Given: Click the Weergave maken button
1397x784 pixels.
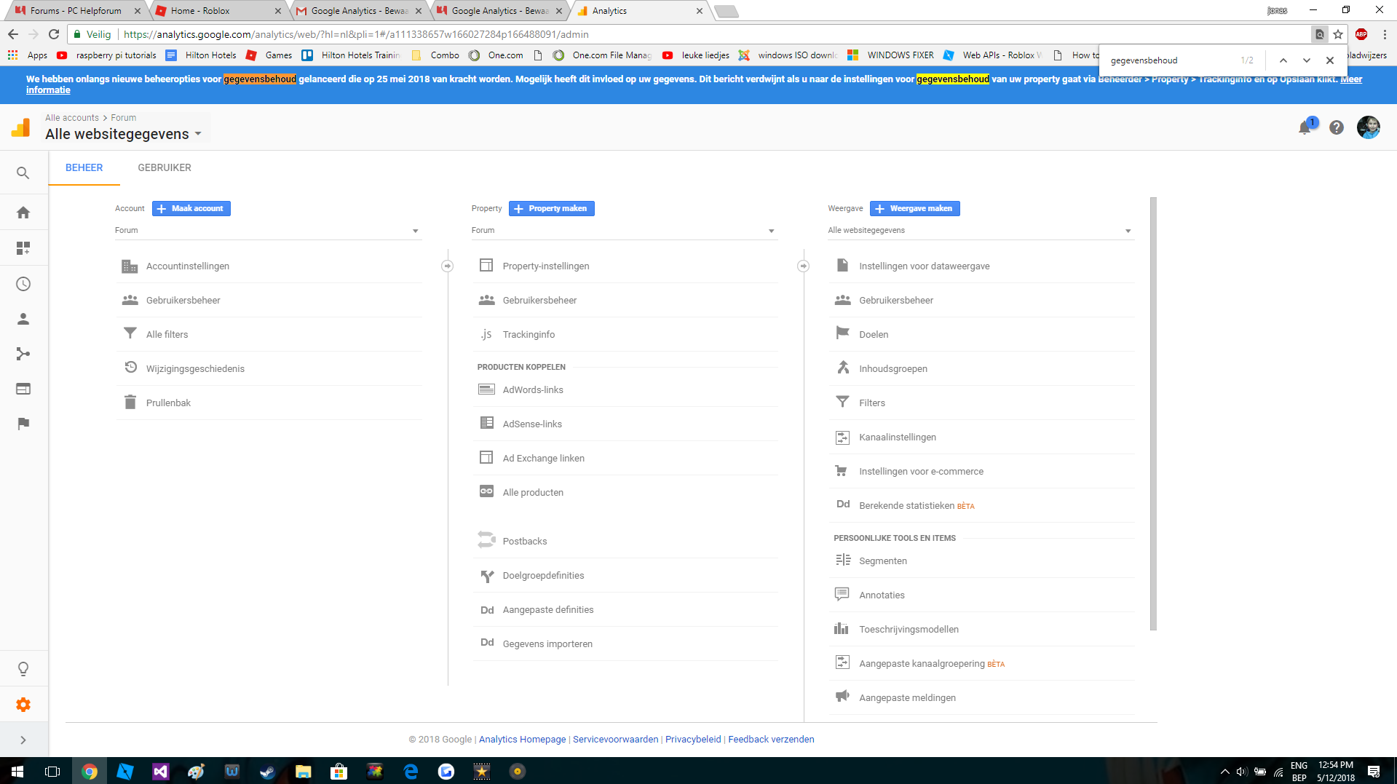Looking at the screenshot, I should pos(915,209).
